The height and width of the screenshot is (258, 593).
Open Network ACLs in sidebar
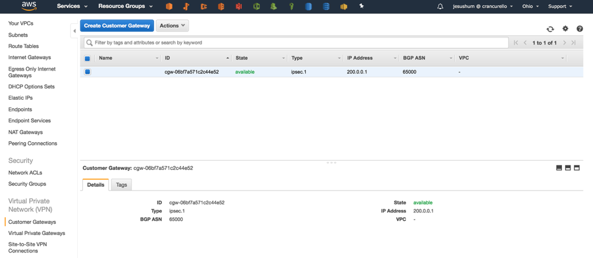[25, 173]
